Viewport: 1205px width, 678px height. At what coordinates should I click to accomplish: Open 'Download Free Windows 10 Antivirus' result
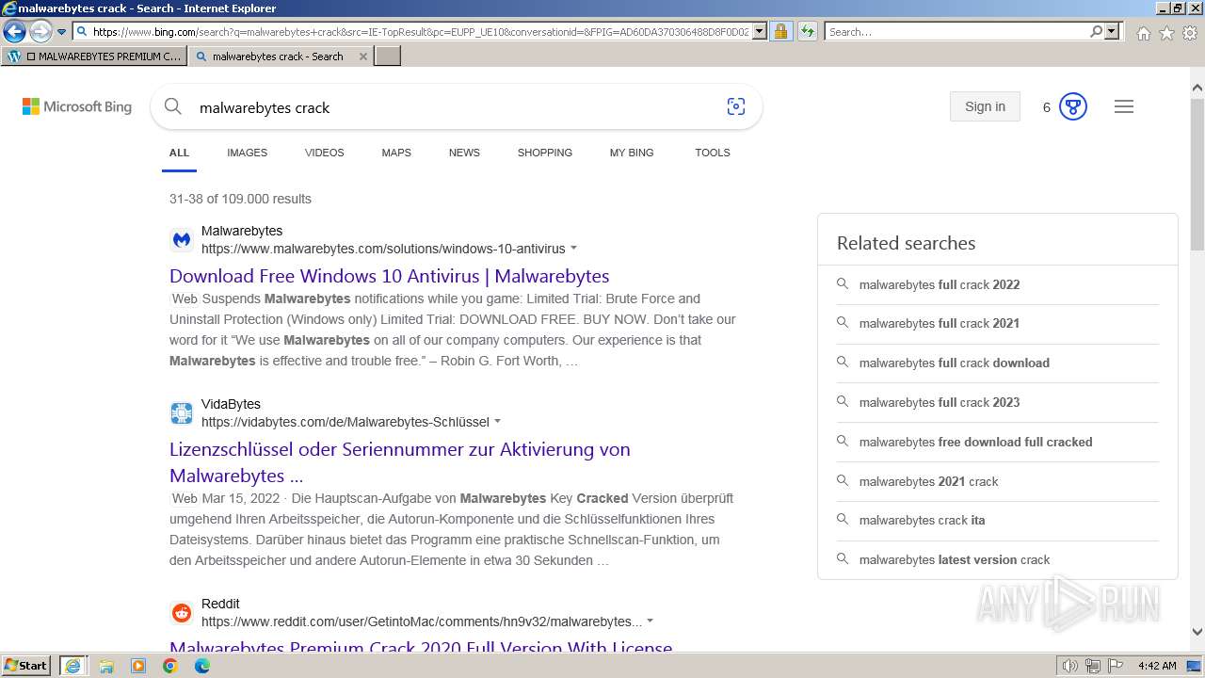click(x=390, y=276)
